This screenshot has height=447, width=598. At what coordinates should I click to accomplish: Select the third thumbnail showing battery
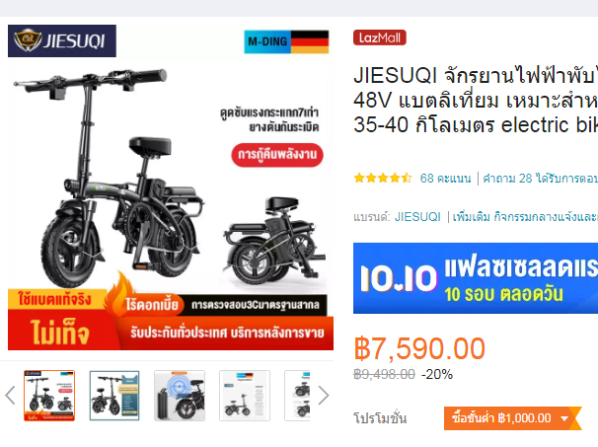tap(180, 396)
